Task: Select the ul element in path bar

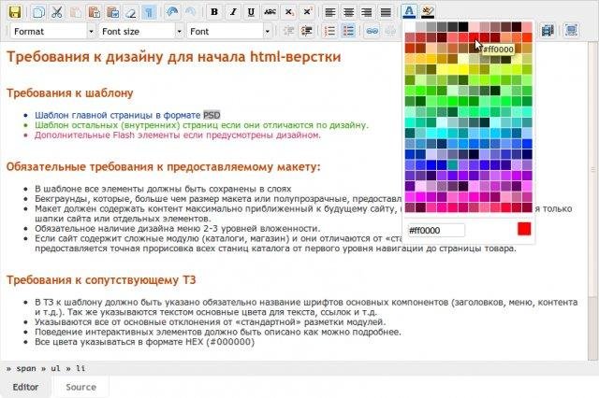Action: point(56,368)
